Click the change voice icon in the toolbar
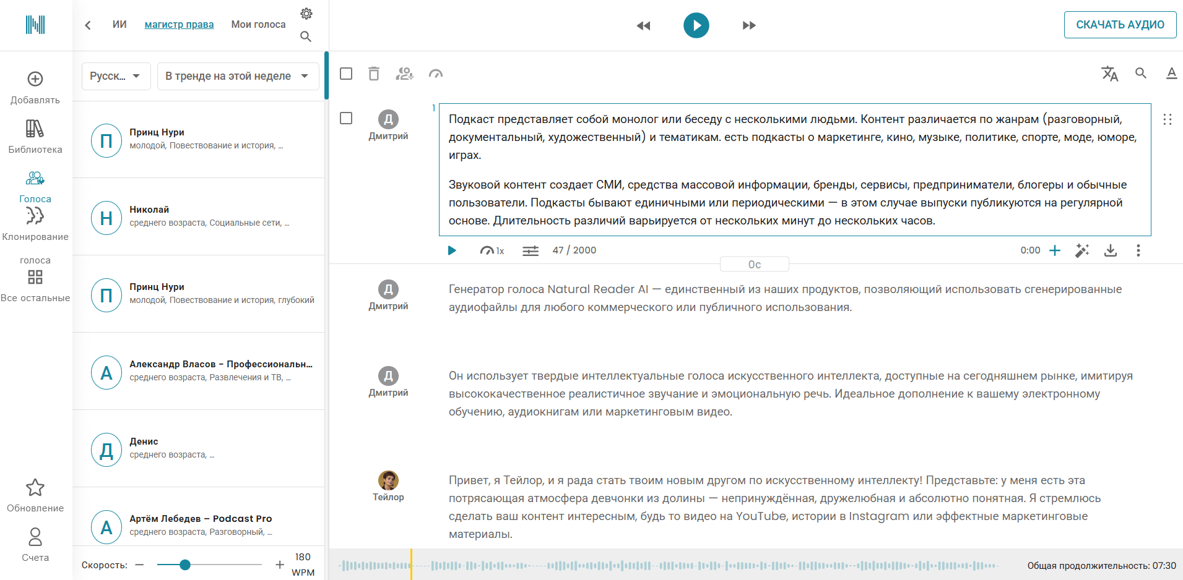This screenshot has height=580, width=1183. click(x=404, y=74)
